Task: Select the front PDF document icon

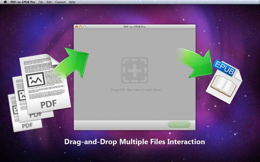Action: (45, 84)
